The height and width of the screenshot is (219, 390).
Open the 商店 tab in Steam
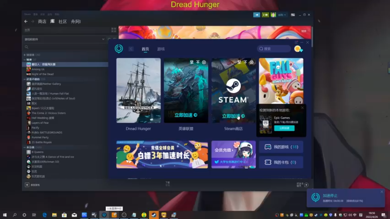[42, 21]
